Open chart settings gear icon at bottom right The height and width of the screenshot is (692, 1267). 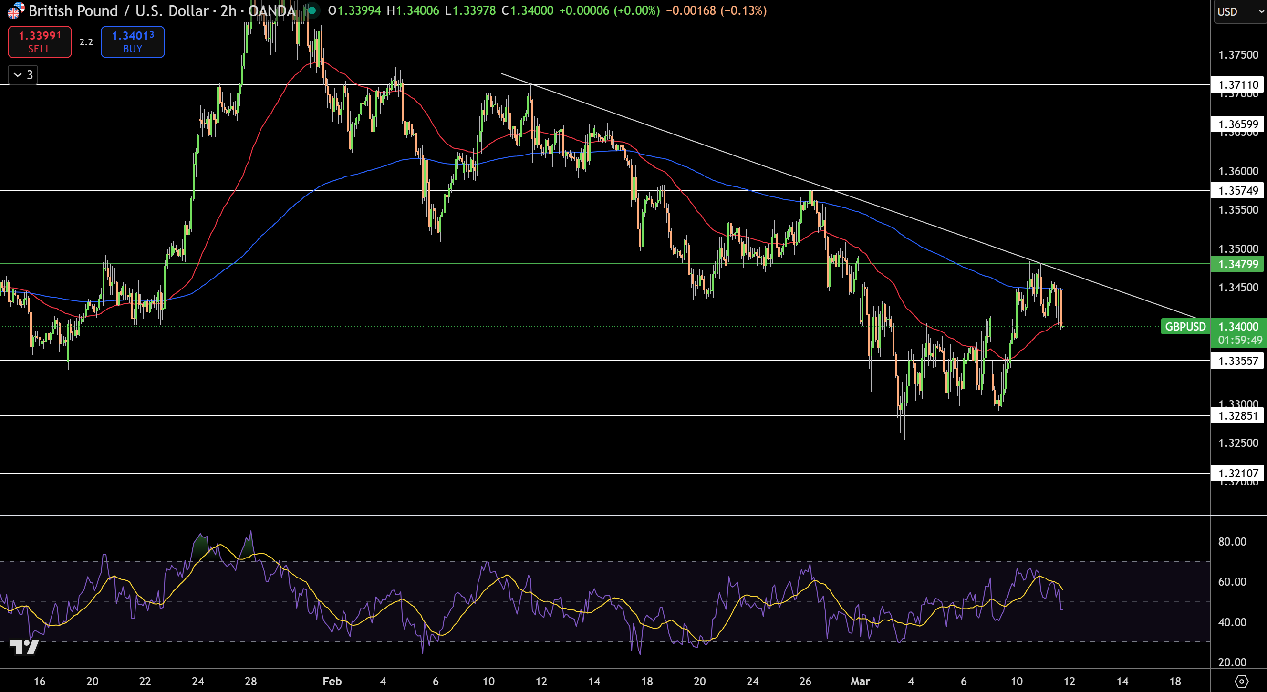(1241, 681)
